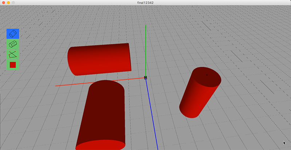Select the blue cylinder tool icon
Image resolution: width=291 pixels, height=150 pixels.
(13, 34)
